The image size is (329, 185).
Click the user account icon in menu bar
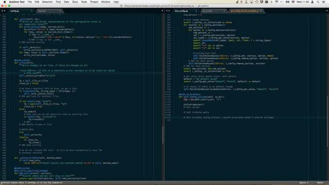(x=313, y=2)
